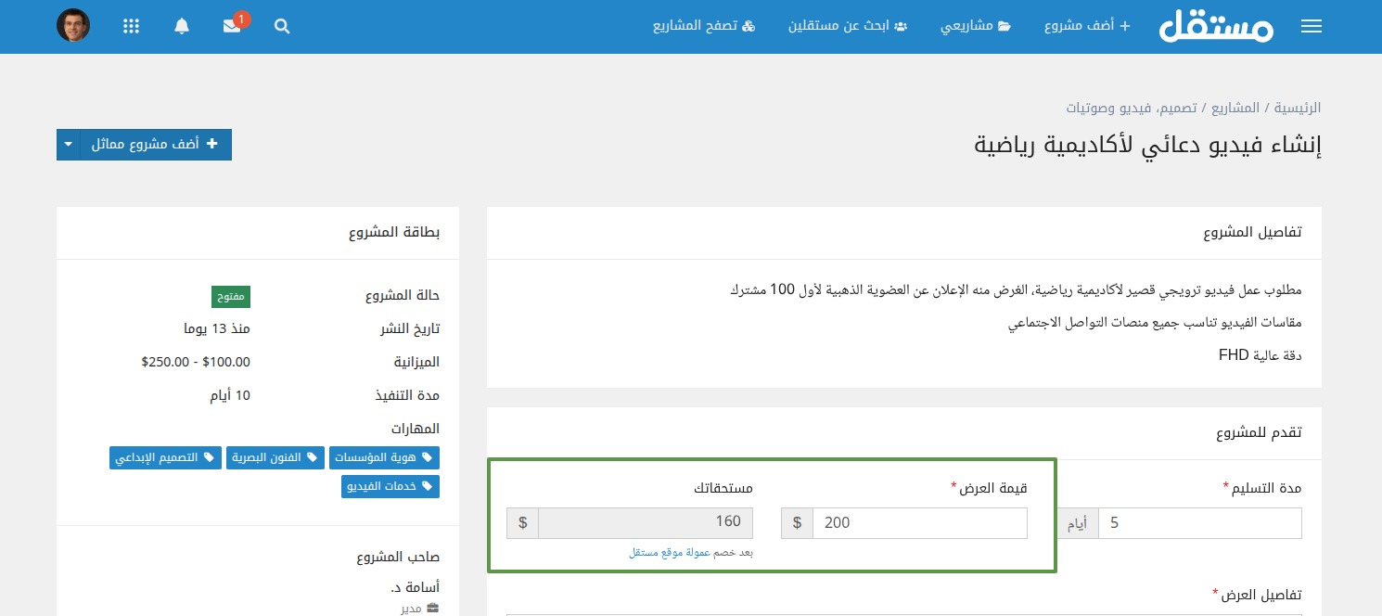
Task: Click the Mostaql logo
Action: coord(1216,27)
